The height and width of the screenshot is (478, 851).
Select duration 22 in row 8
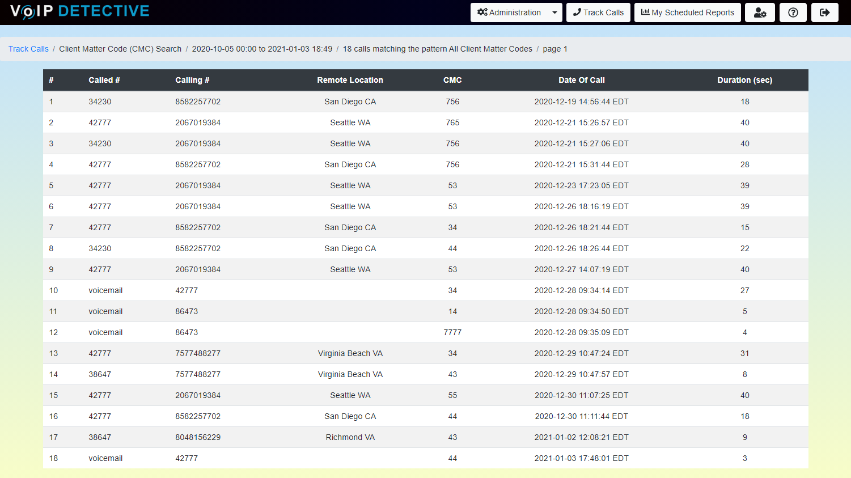[745, 248]
